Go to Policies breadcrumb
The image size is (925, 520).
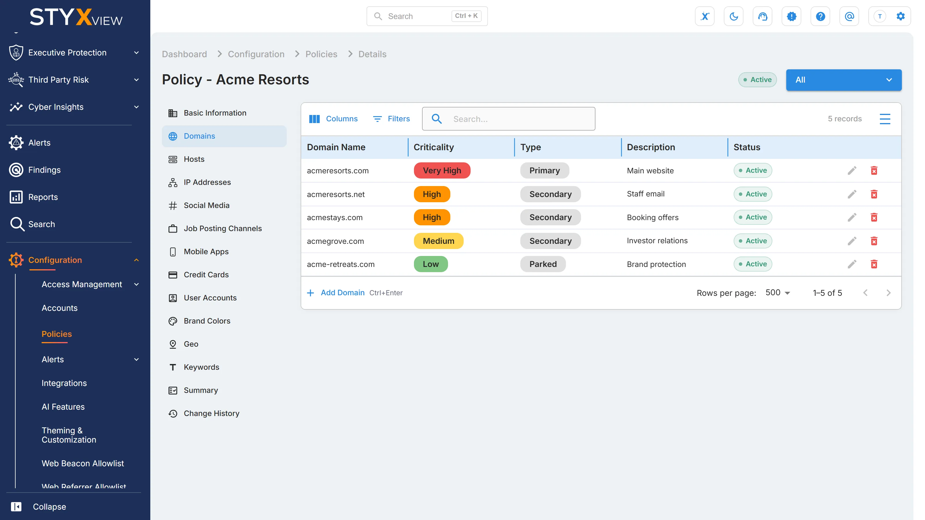[321, 54]
